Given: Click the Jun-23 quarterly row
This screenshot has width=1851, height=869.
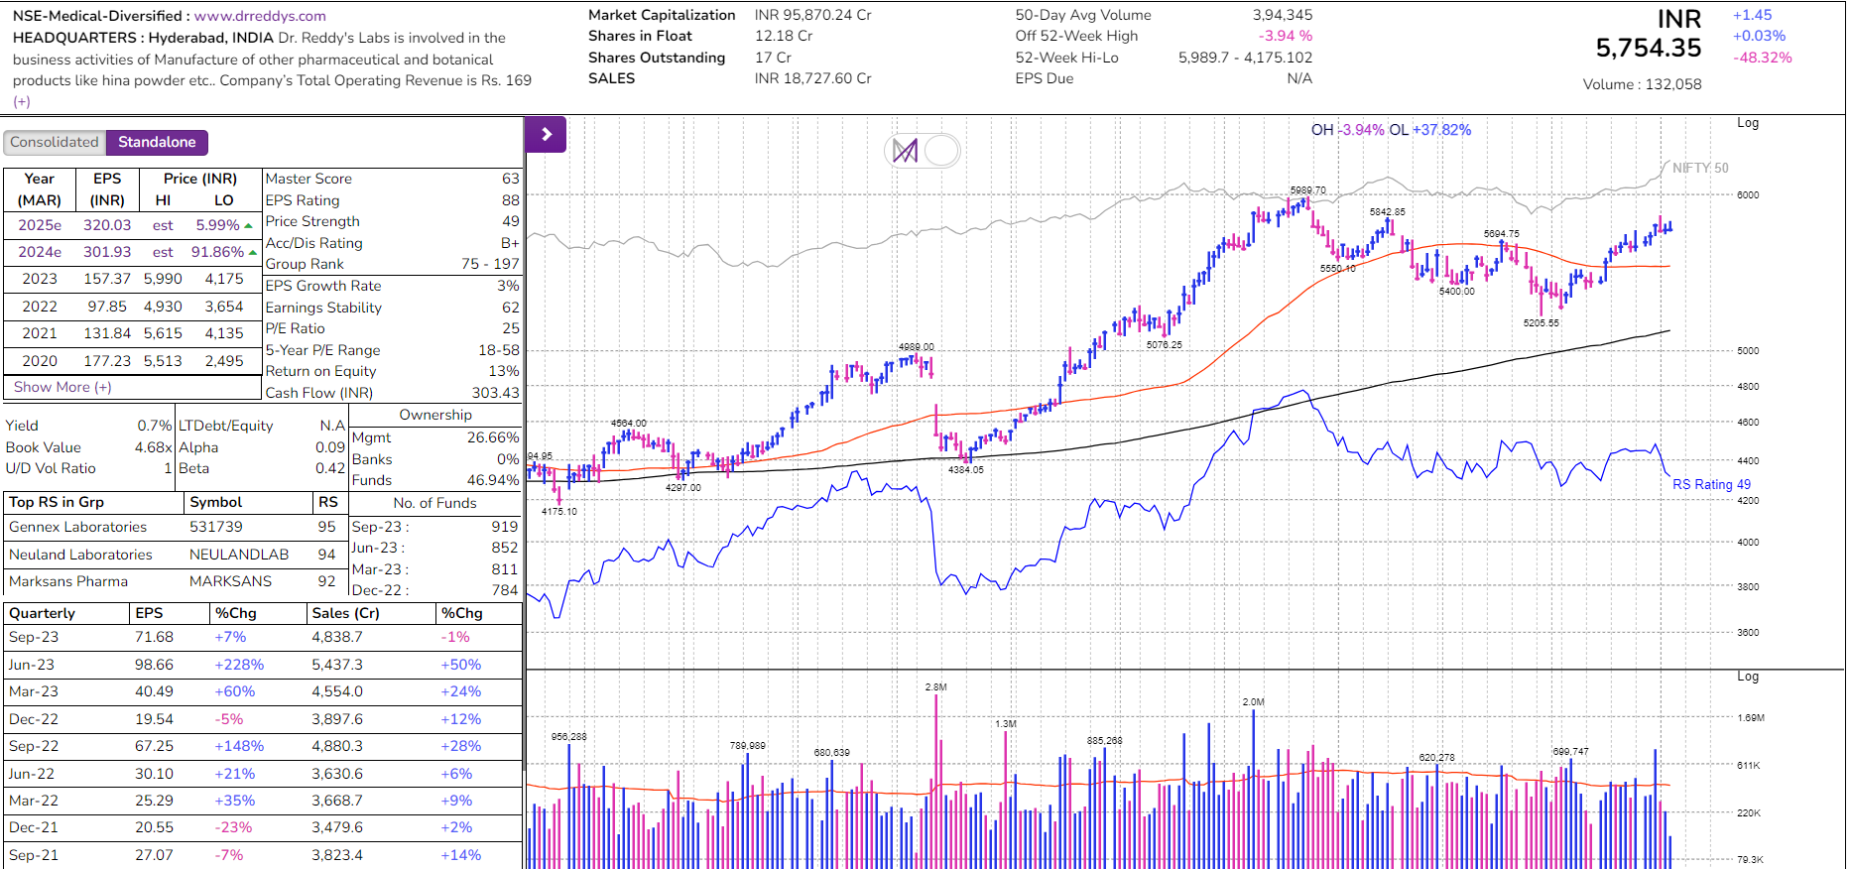Looking at the screenshot, I should point(263,665).
